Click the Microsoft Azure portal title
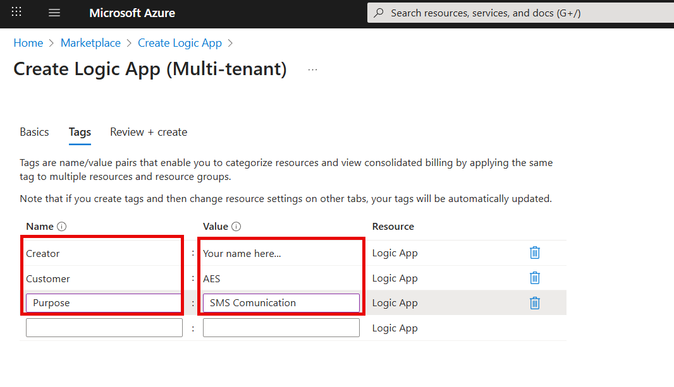674x387 pixels. (132, 13)
